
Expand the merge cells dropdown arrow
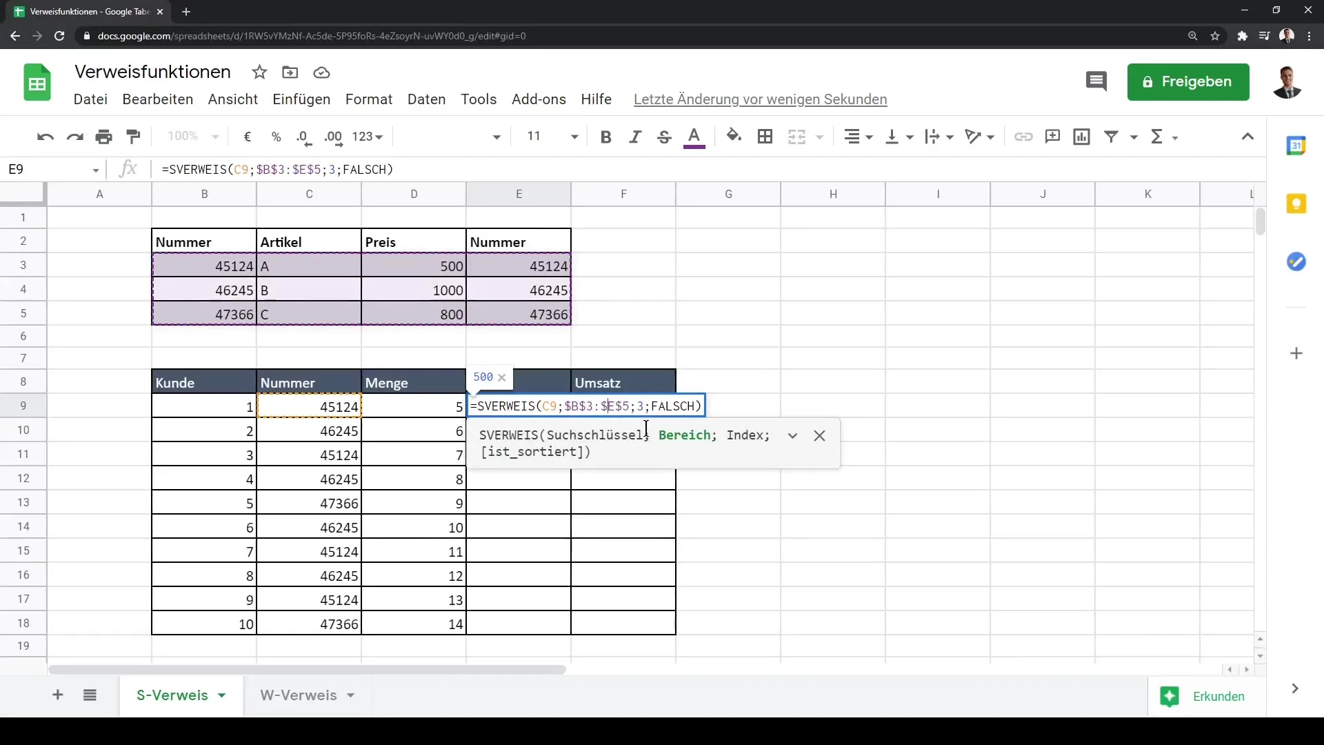pyautogui.click(x=820, y=137)
